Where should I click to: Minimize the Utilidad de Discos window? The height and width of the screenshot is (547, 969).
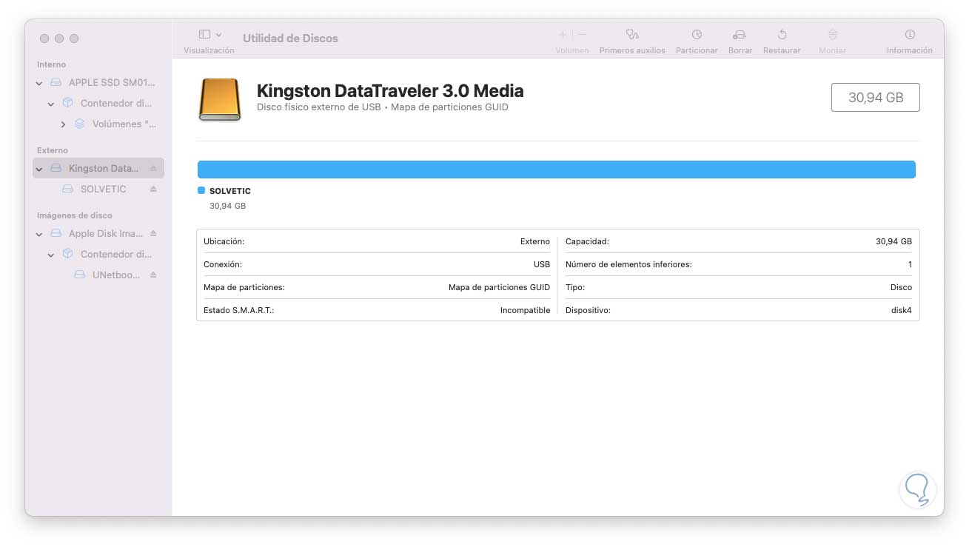[59, 38]
